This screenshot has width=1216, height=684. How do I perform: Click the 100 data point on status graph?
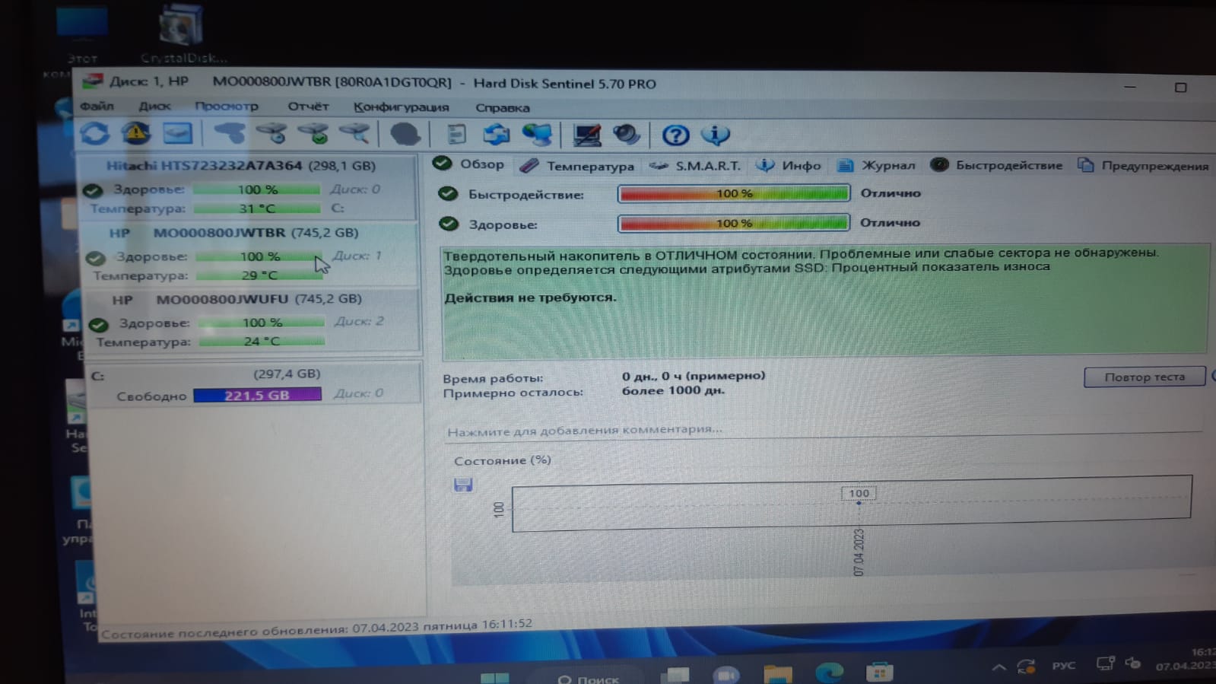coord(859,503)
